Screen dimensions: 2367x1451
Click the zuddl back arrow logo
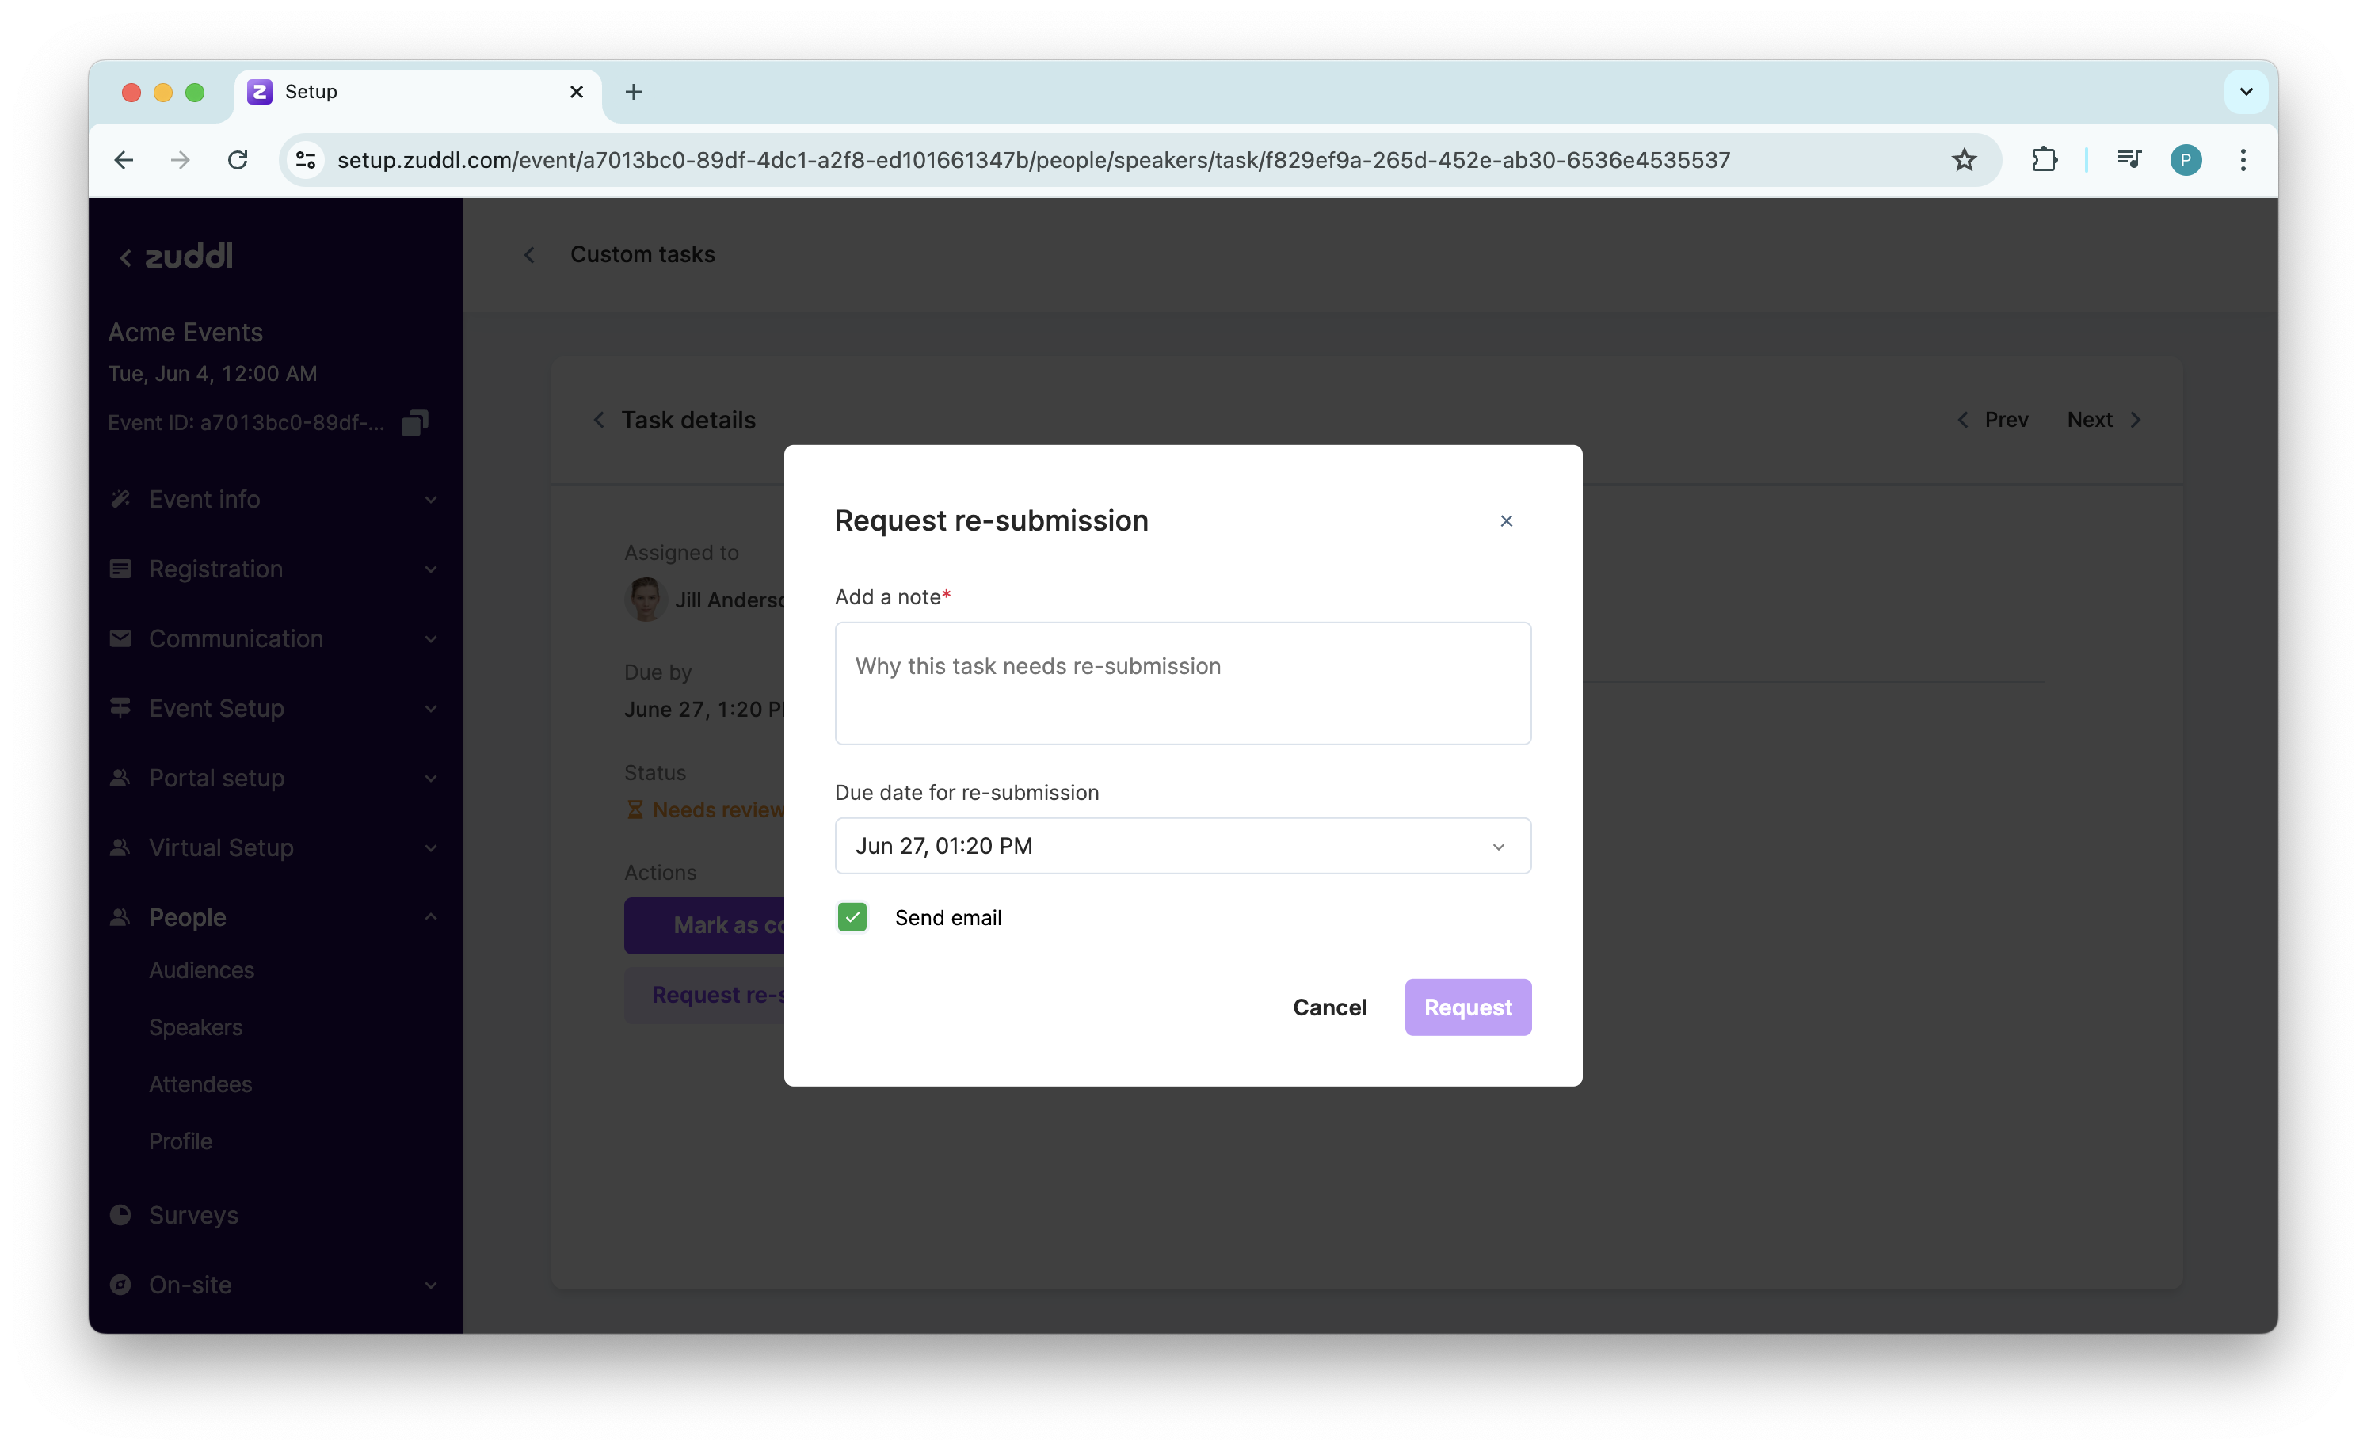pyautogui.click(x=176, y=257)
